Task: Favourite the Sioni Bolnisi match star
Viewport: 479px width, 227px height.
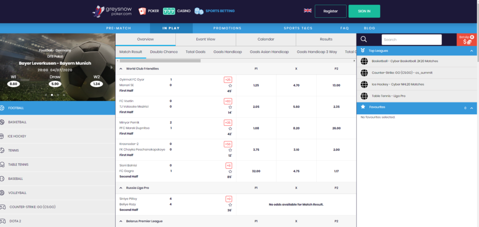Action: [230, 172]
